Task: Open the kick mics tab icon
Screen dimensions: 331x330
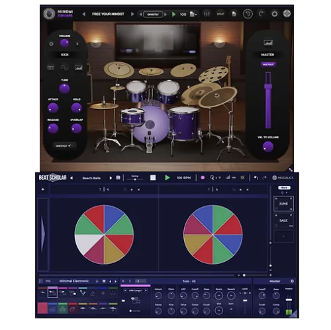Action: tap(51, 67)
